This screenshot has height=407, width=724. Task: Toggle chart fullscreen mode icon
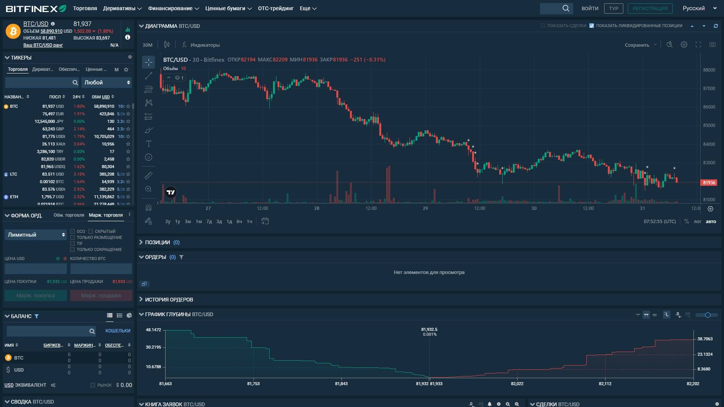point(698,44)
